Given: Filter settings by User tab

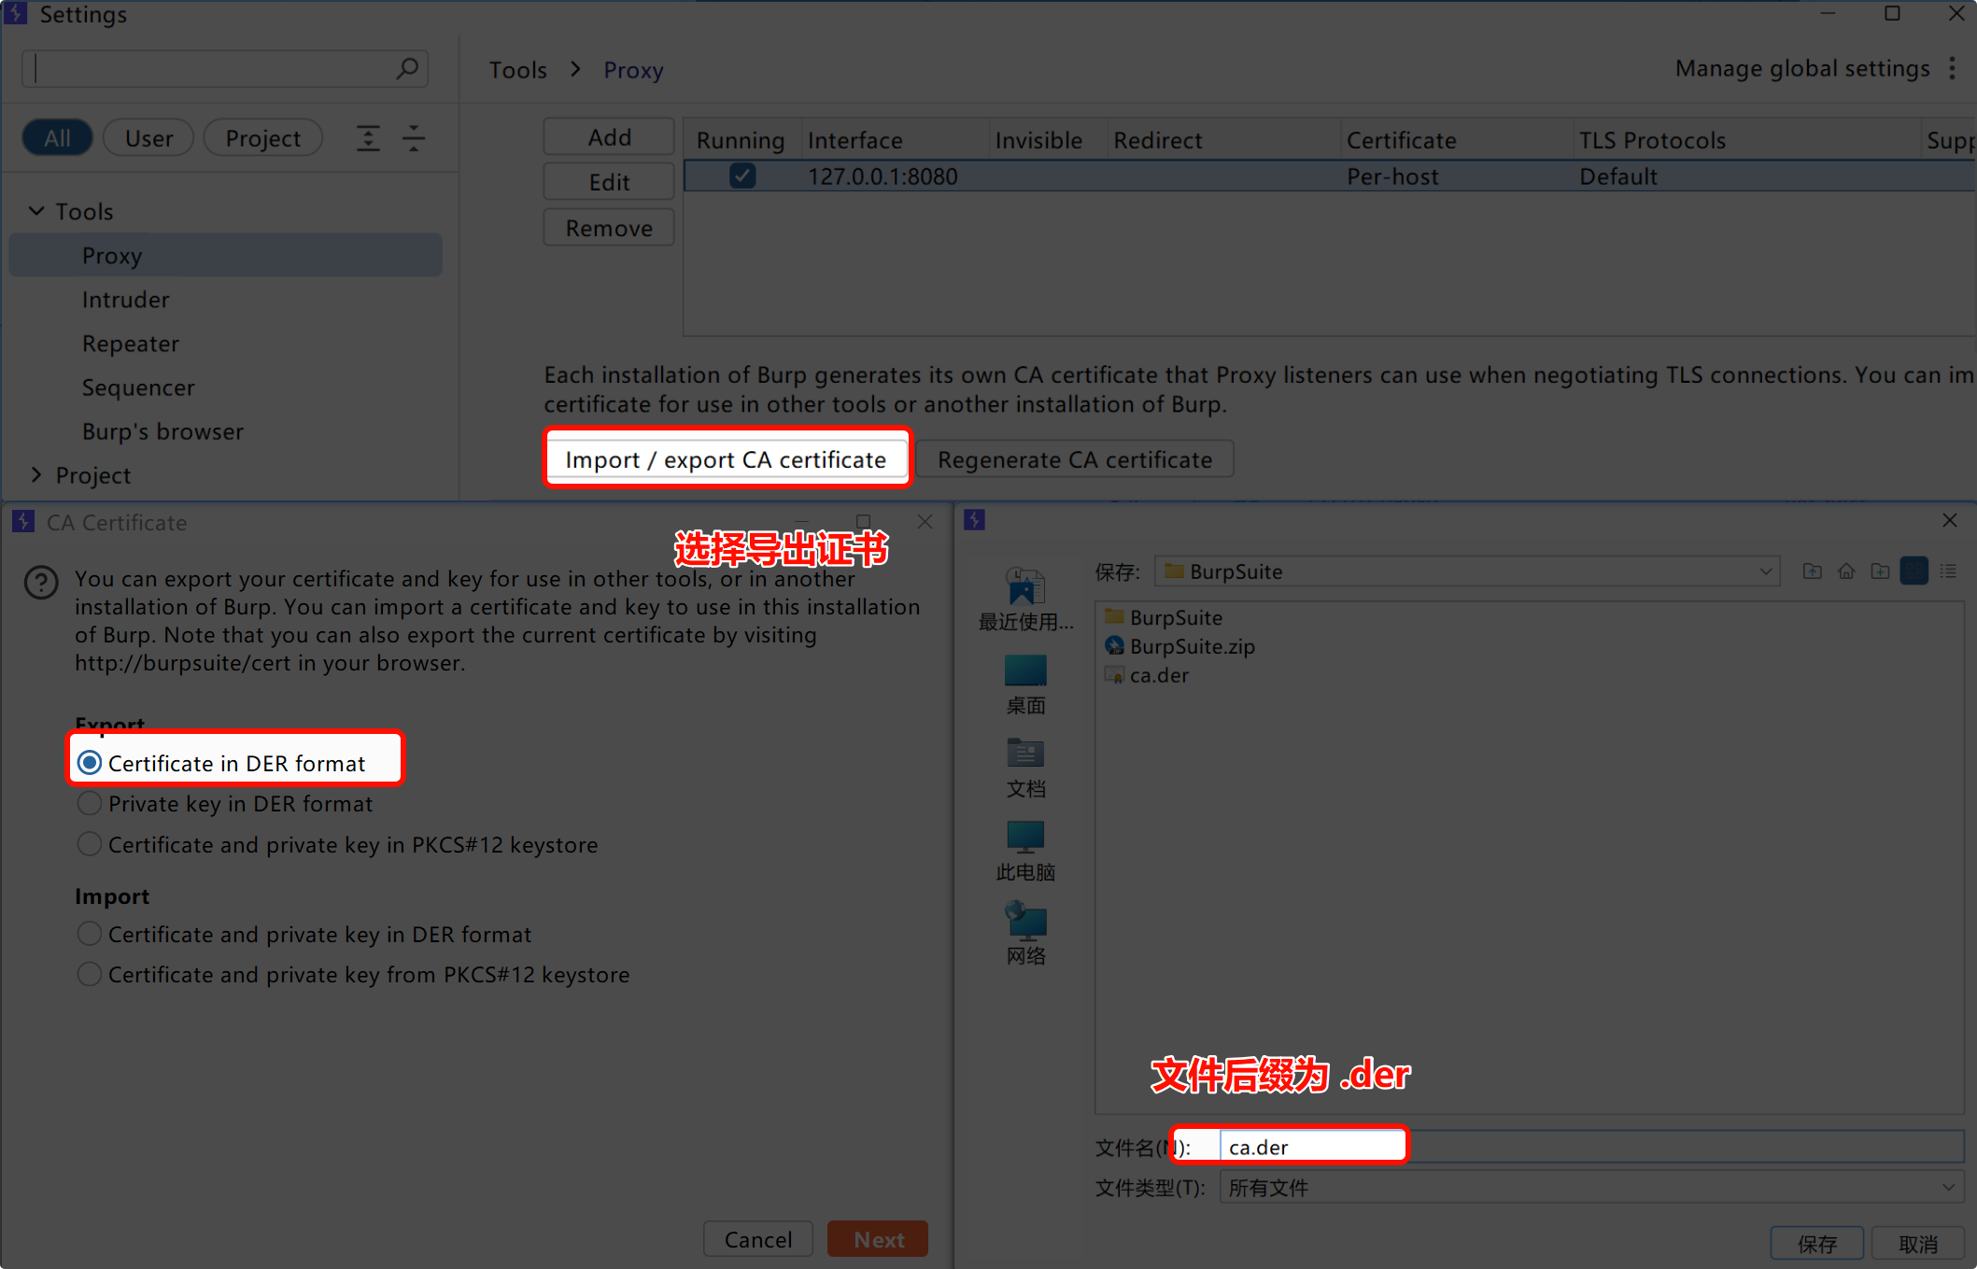Looking at the screenshot, I should (x=148, y=138).
